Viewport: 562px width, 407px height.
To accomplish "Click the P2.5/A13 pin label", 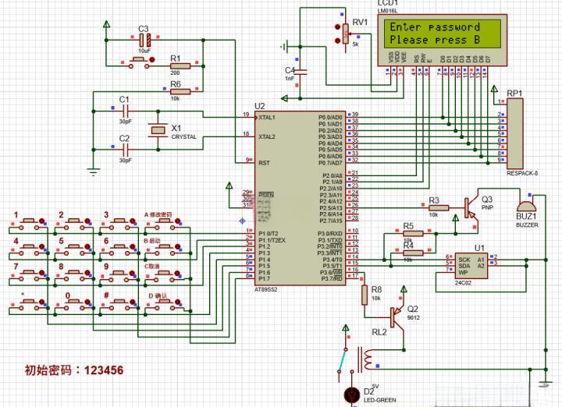I will pos(331,207).
